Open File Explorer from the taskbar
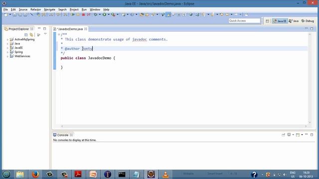The width and height of the screenshot is (319, 179). point(20,175)
